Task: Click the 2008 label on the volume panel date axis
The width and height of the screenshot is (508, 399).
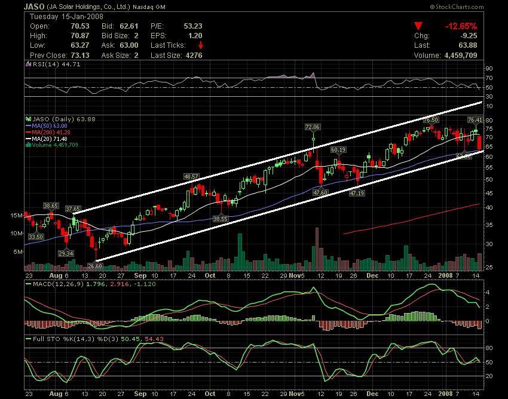Action: click(x=445, y=275)
